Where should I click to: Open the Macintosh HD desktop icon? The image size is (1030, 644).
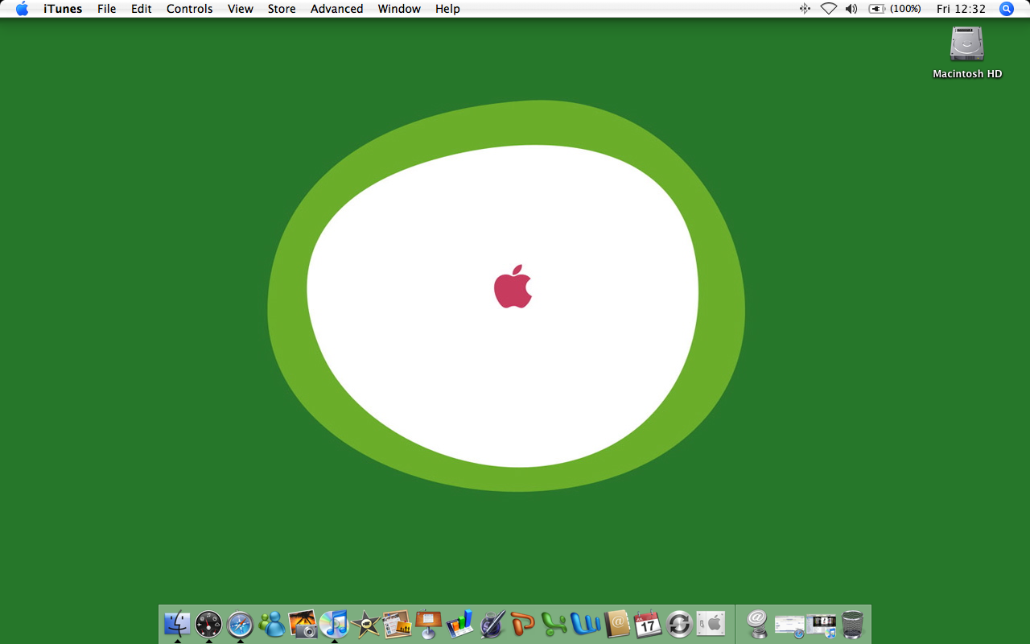(967, 52)
